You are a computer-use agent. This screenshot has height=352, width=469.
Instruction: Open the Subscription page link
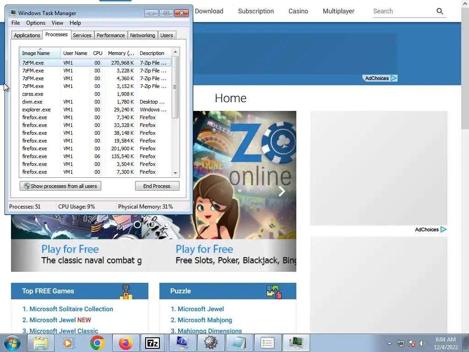[x=256, y=11]
